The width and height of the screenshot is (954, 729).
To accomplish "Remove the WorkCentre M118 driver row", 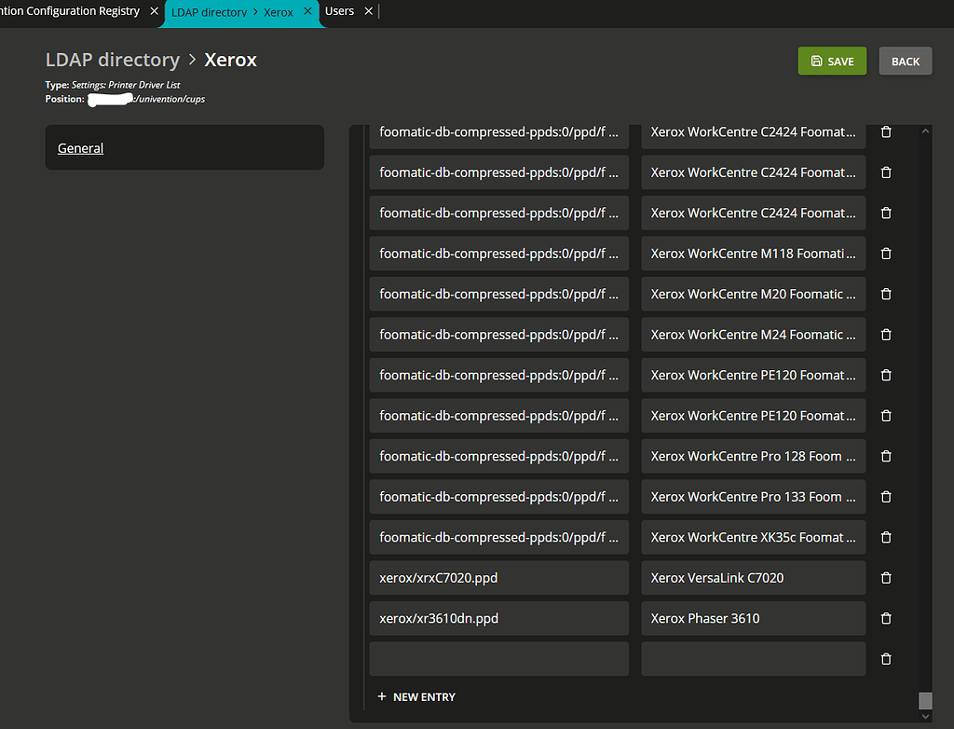I will point(886,254).
